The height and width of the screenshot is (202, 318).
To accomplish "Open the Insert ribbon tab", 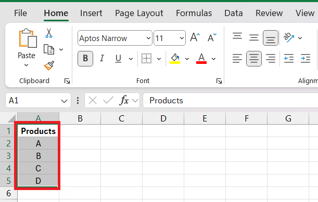I will [91, 13].
